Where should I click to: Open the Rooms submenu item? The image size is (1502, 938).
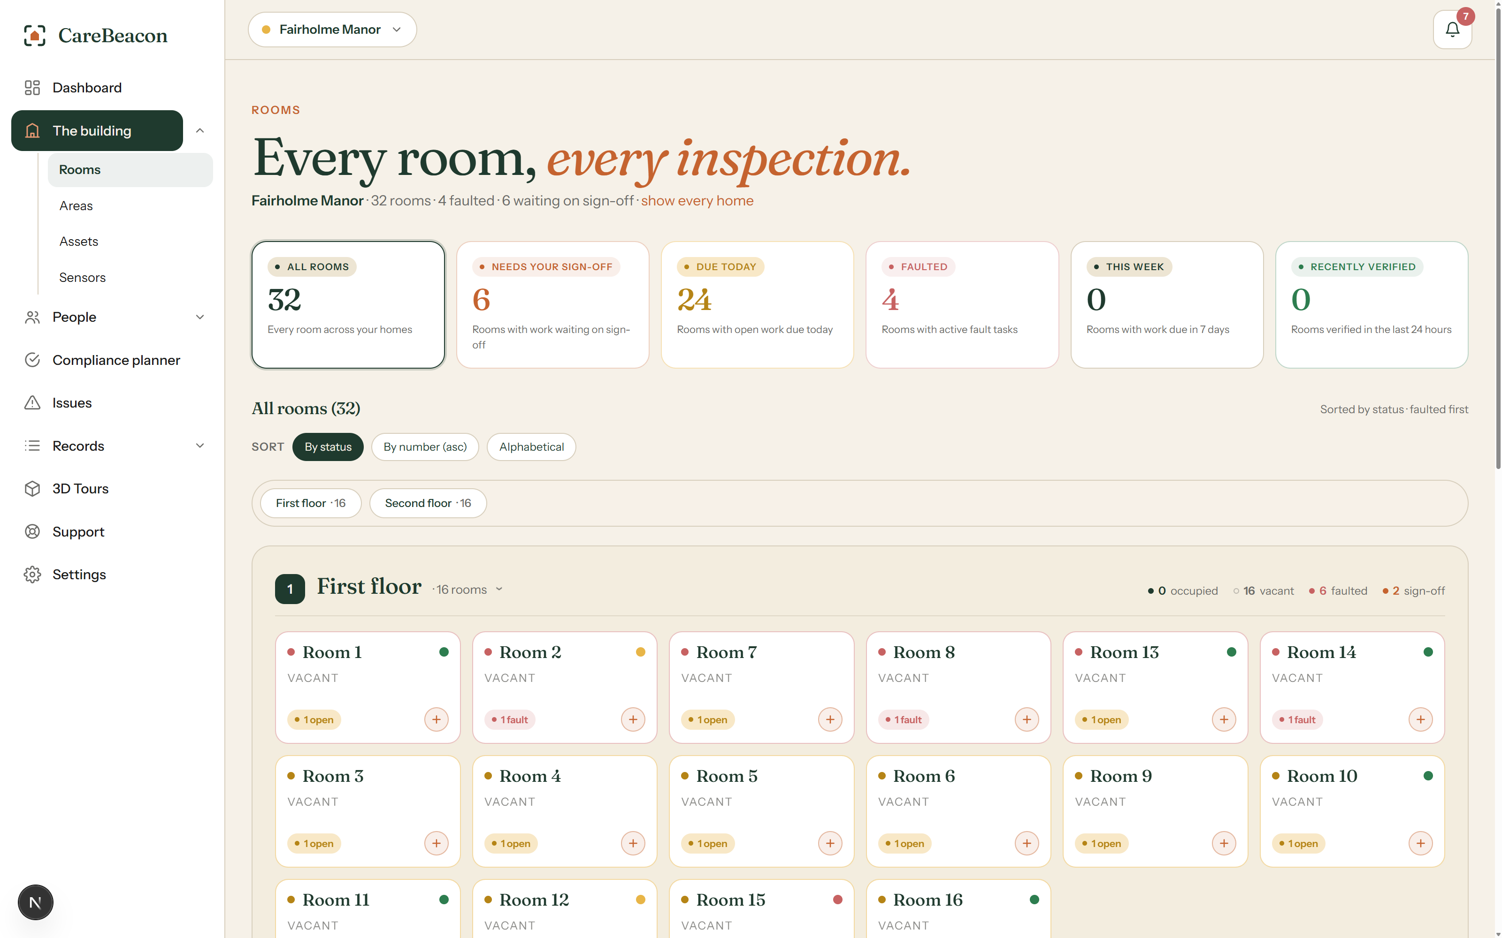coord(130,169)
